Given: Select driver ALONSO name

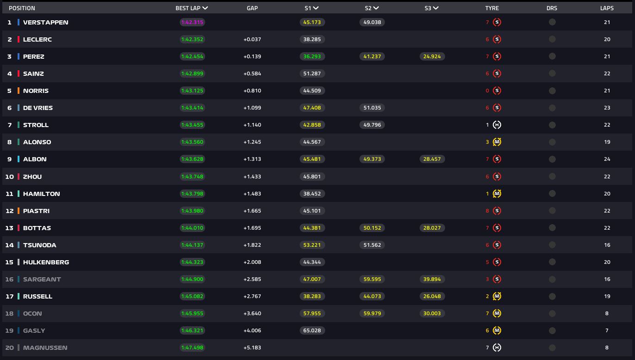Looking at the screenshot, I should coord(37,142).
